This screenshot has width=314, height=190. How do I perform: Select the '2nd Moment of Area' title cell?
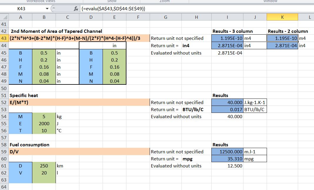tap(56, 31)
